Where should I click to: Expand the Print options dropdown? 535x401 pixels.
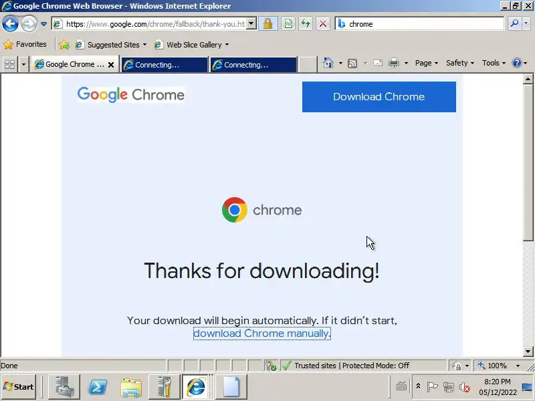(x=406, y=63)
